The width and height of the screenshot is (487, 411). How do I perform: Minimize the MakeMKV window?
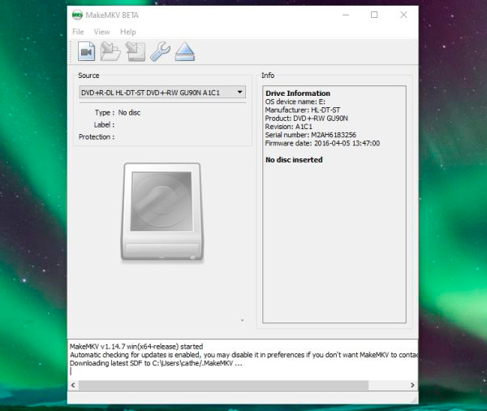coord(346,15)
